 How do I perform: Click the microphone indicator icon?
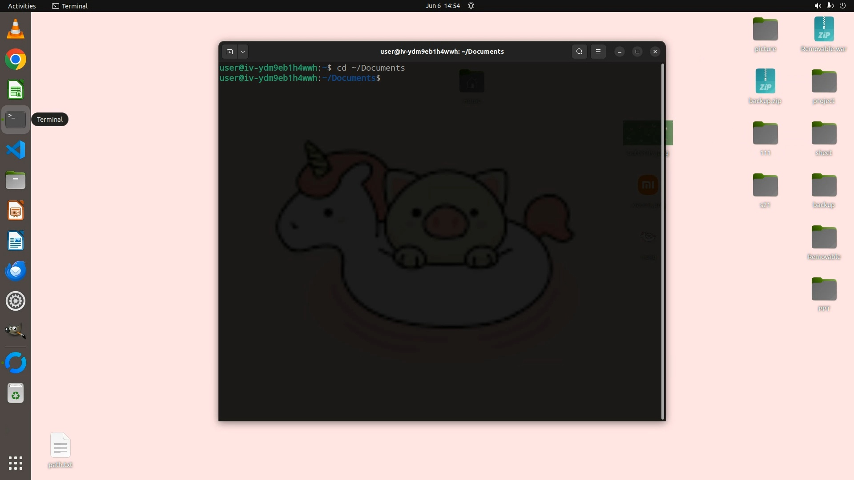(x=830, y=6)
